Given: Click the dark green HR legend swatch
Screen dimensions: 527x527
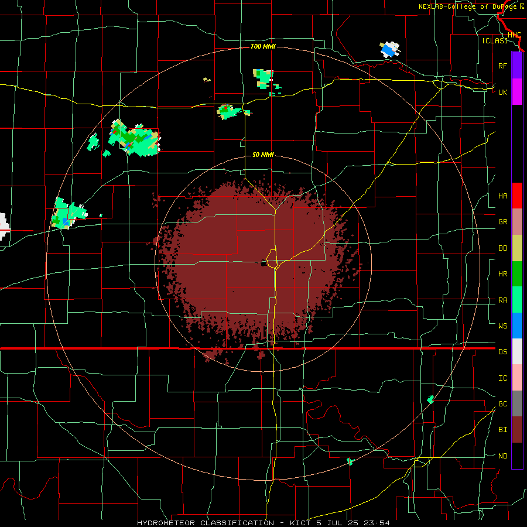Looking at the screenshot, I should click(x=517, y=274).
